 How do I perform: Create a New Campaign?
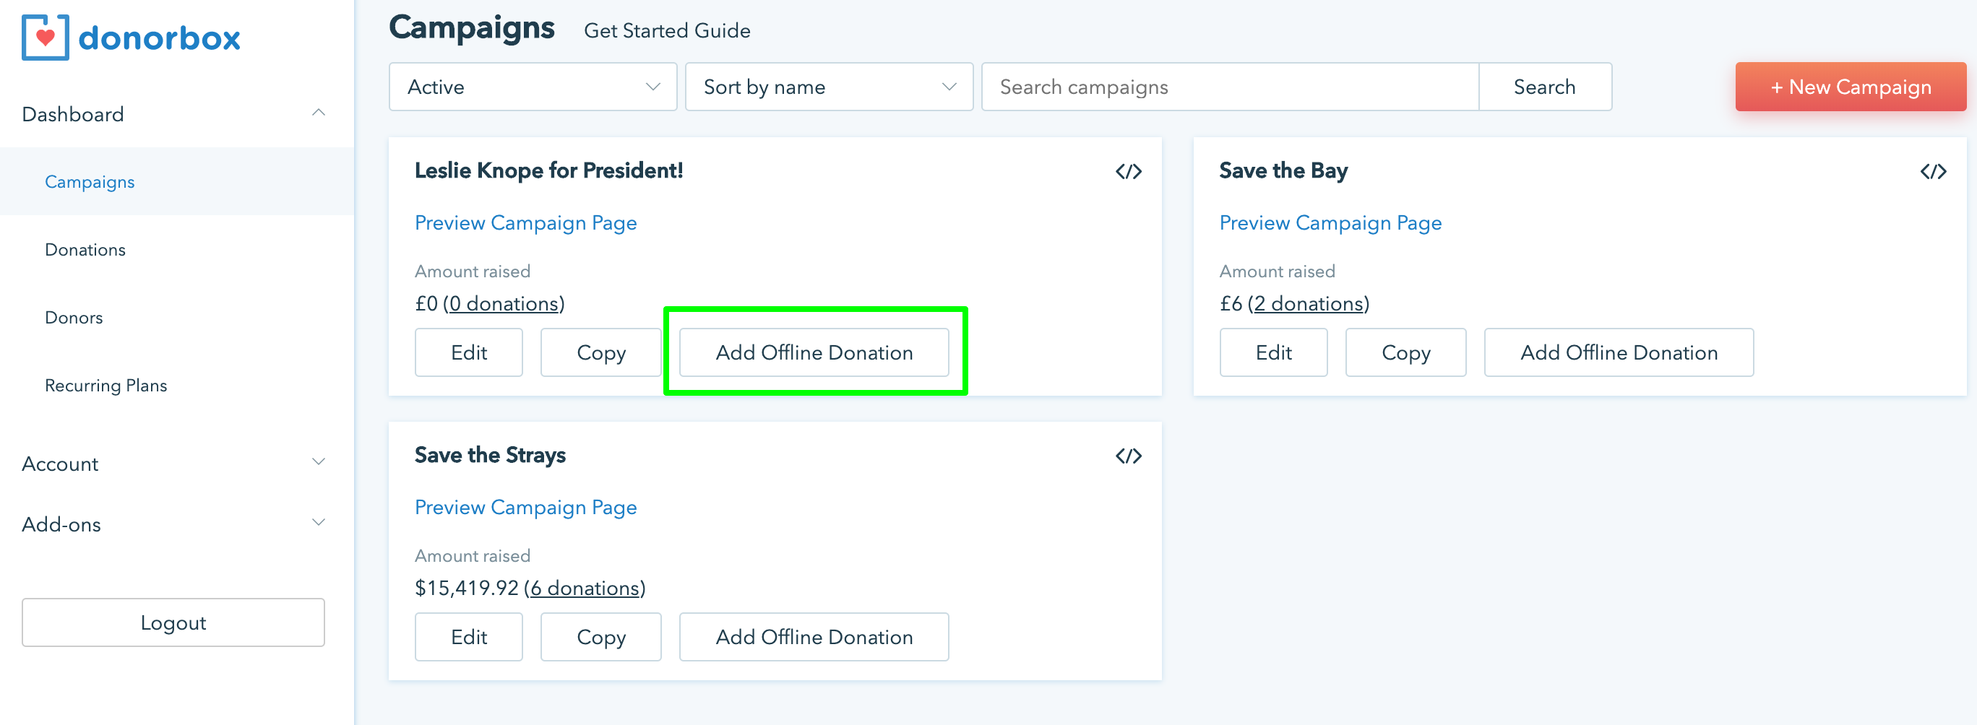click(x=1850, y=87)
